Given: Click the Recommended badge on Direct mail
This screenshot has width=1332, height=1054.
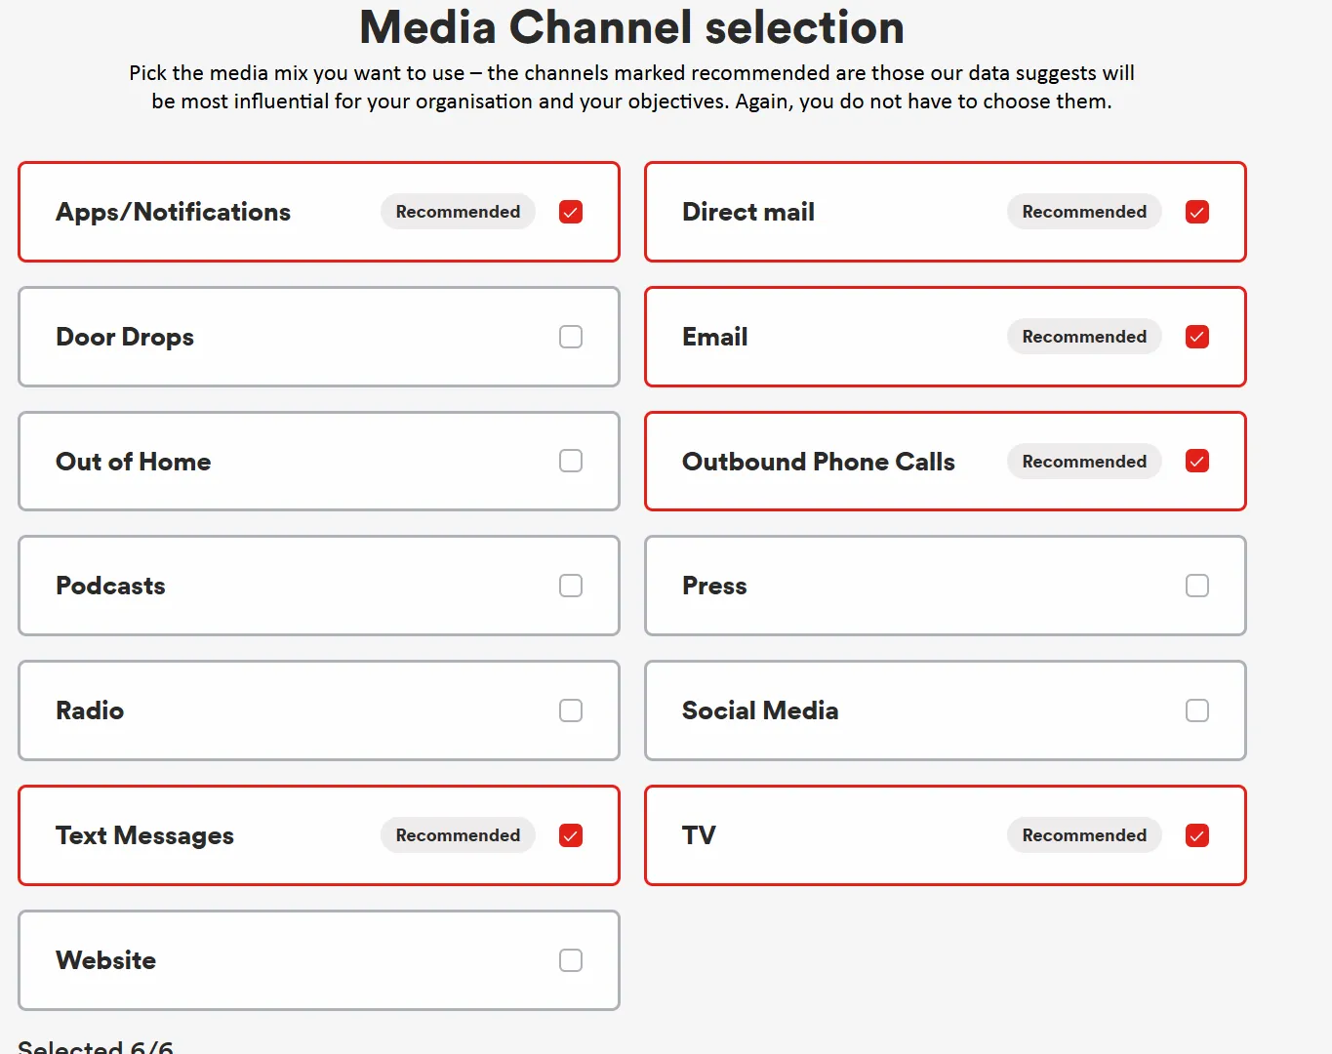Looking at the screenshot, I should pyautogui.click(x=1084, y=212).
